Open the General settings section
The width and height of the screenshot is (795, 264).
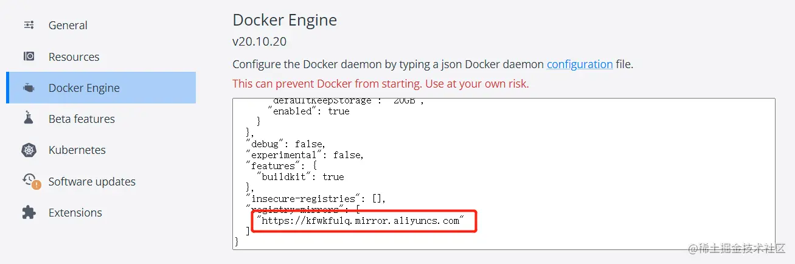tap(68, 25)
